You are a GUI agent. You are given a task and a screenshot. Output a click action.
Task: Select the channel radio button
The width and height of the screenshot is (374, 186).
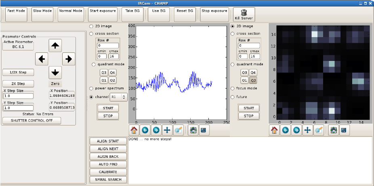[91, 97]
